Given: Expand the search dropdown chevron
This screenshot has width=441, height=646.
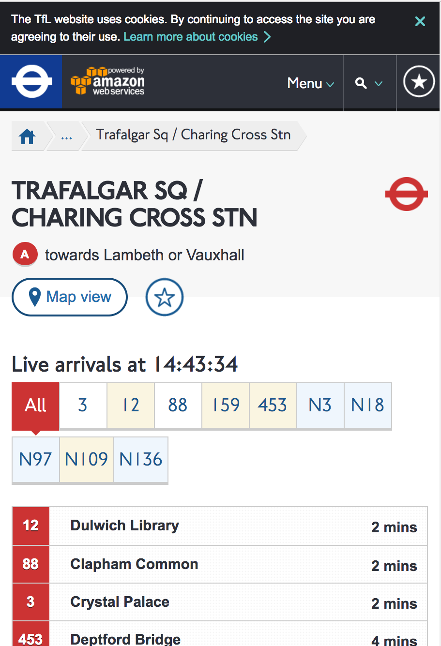Looking at the screenshot, I should tap(379, 84).
